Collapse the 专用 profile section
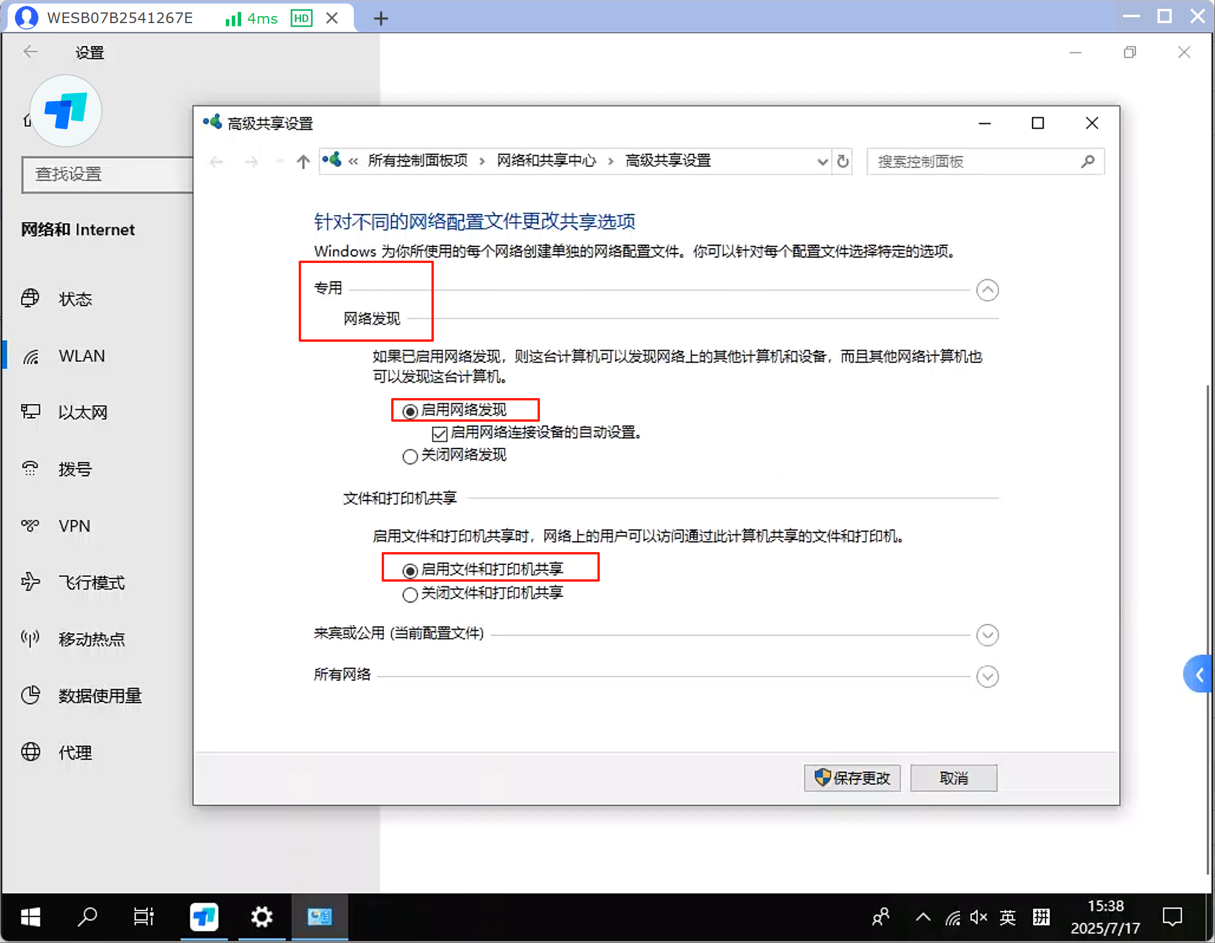Image resolution: width=1215 pixels, height=943 pixels. click(987, 290)
